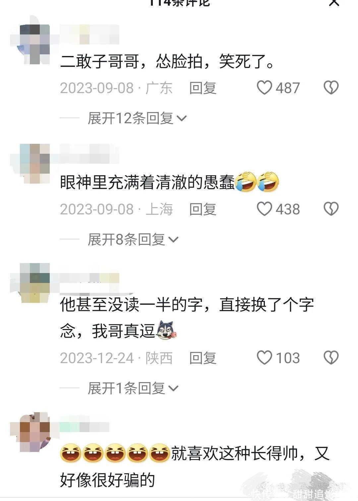Dislike the Shaanxi comment using the broken heart
This screenshot has width=358, height=501.
pyautogui.click(x=331, y=358)
